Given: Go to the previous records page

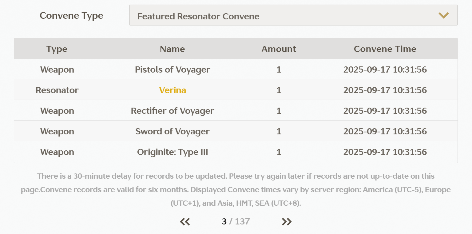Looking at the screenshot, I should point(185,222).
